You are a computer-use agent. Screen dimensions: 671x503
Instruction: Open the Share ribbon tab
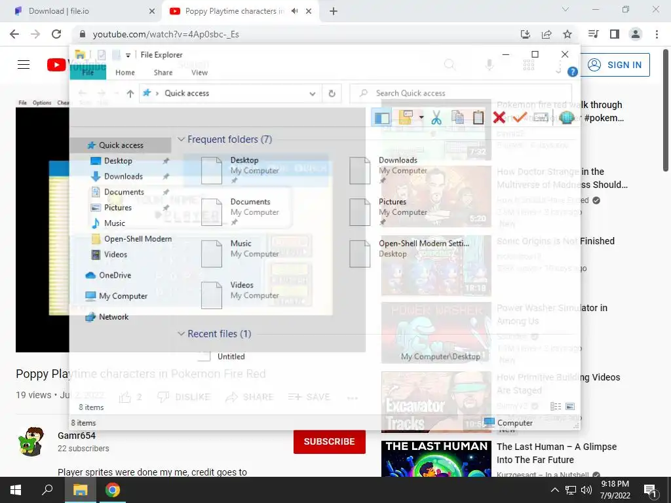coord(163,72)
